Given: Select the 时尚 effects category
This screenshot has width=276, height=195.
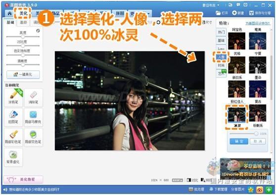Looking at the screenshot, I should (x=221, y=65).
